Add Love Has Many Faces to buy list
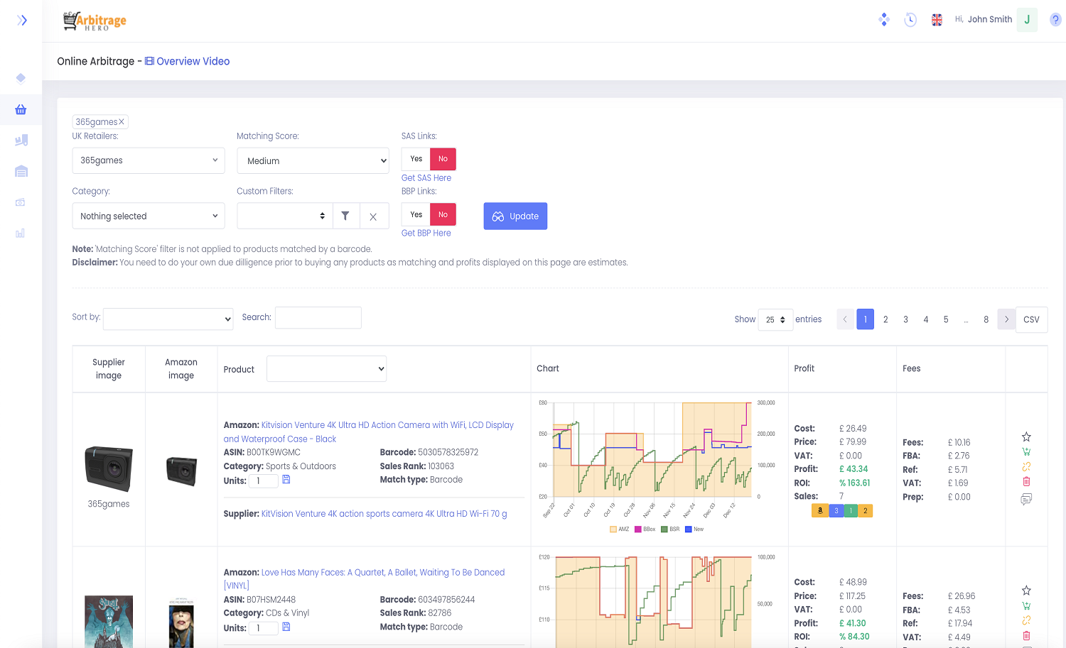This screenshot has height=648, width=1066. tap(1026, 605)
